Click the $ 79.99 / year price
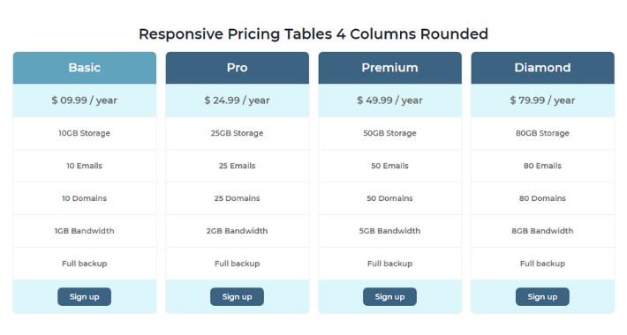The width and height of the screenshot is (627, 335). pos(542,100)
